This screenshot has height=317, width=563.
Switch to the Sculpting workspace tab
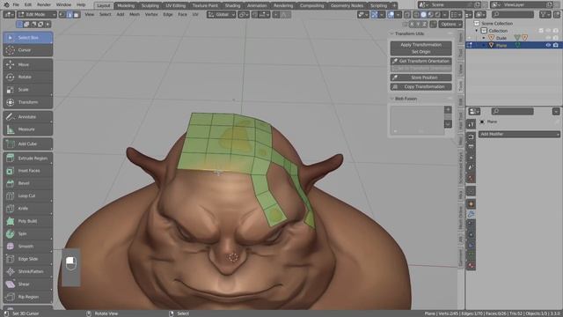coord(150,5)
